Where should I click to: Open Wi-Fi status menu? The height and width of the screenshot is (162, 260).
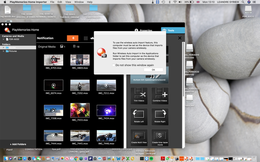coord(175,2)
